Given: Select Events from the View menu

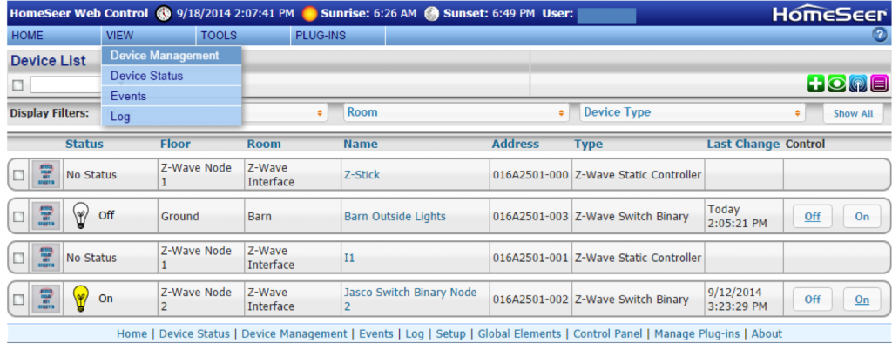Looking at the screenshot, I should point(172,96).
